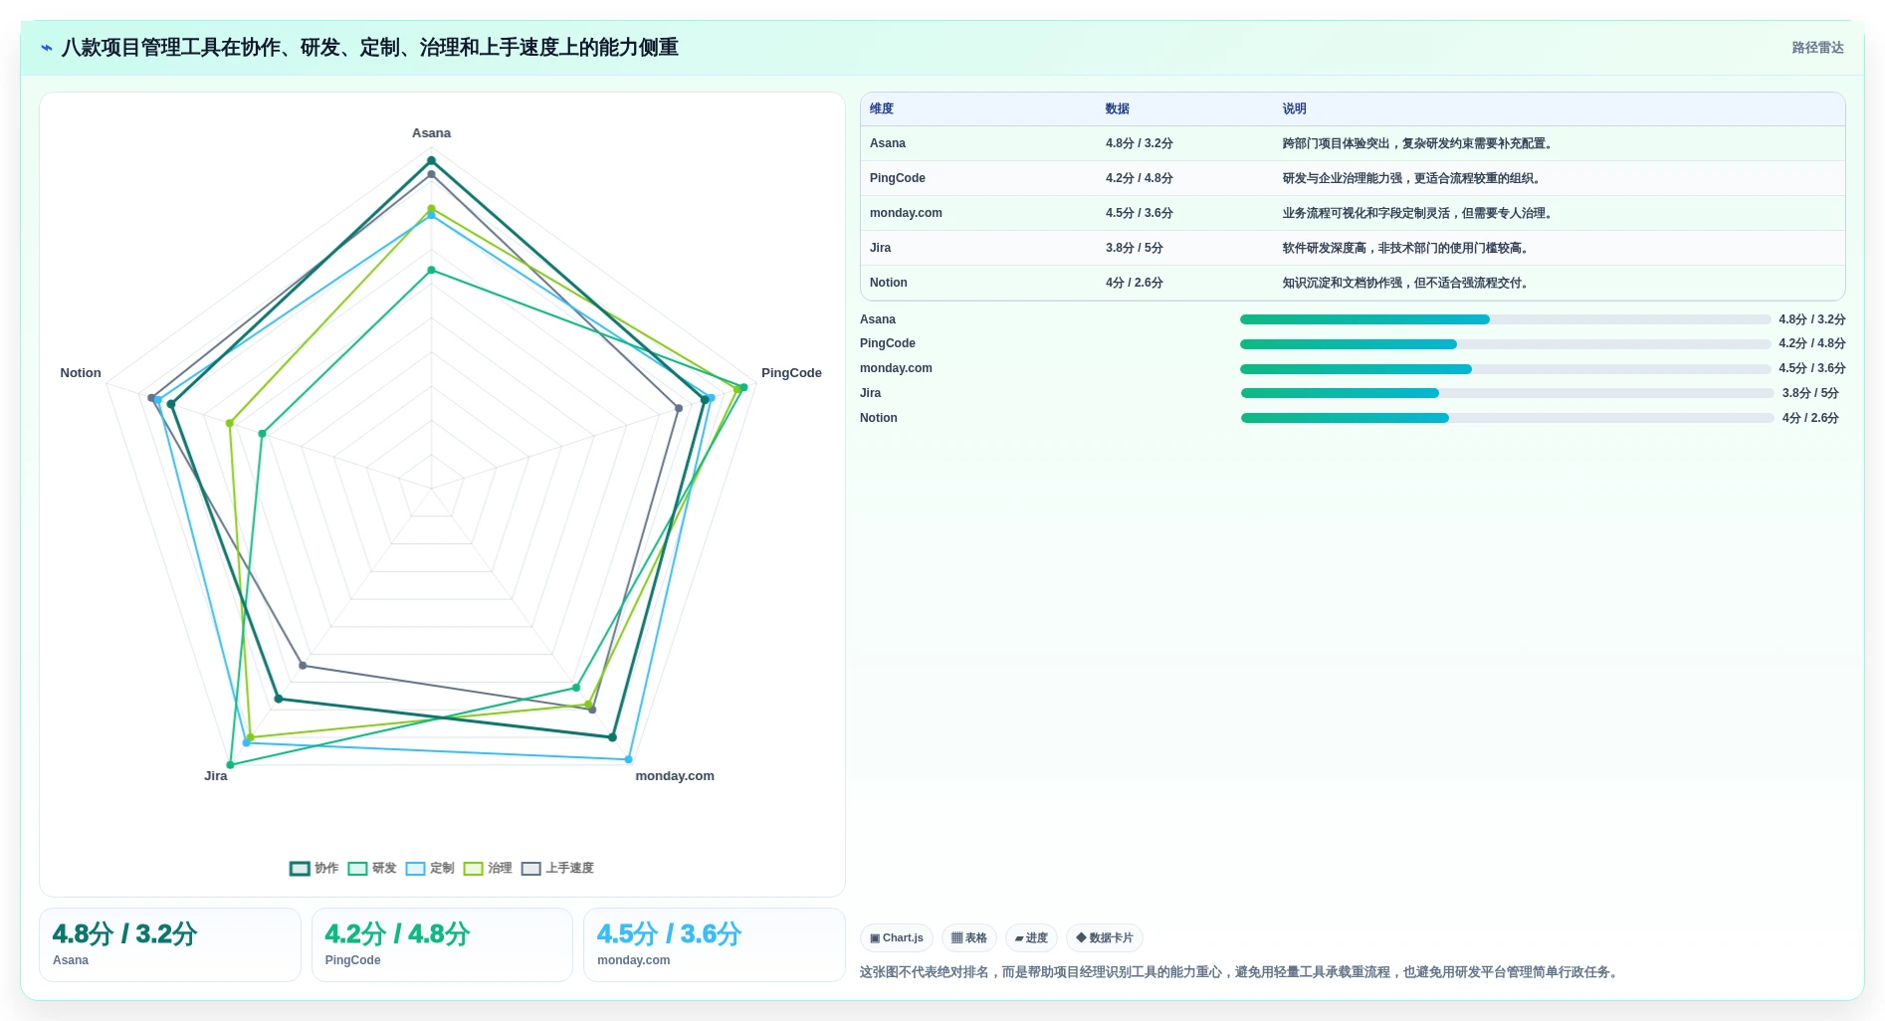Viewport: 1885px width, 1021px height.
Task: Open the monday.com data card
Action: (715, 944)
